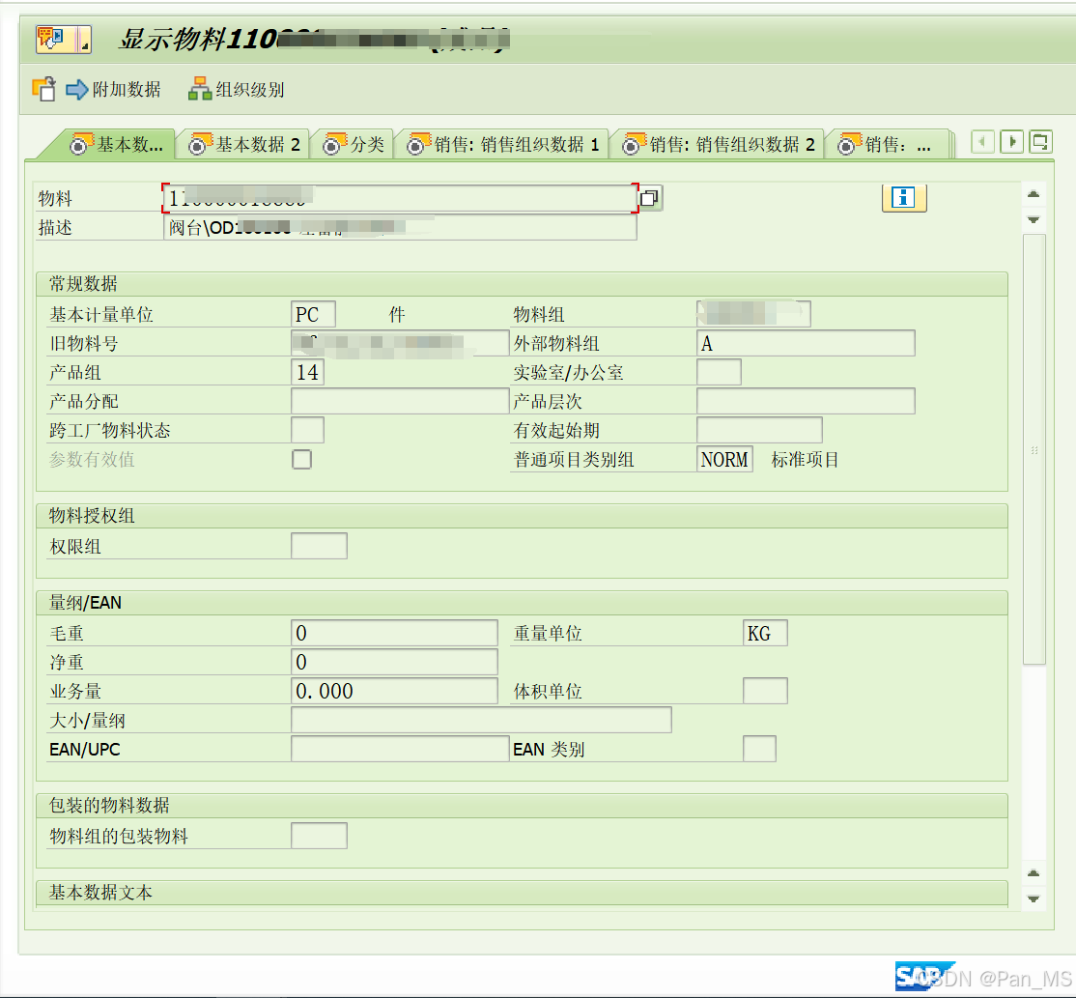Switch to the 基本数据 2 tab
The image size is (1076, 998).
click(x=244, y=144)
